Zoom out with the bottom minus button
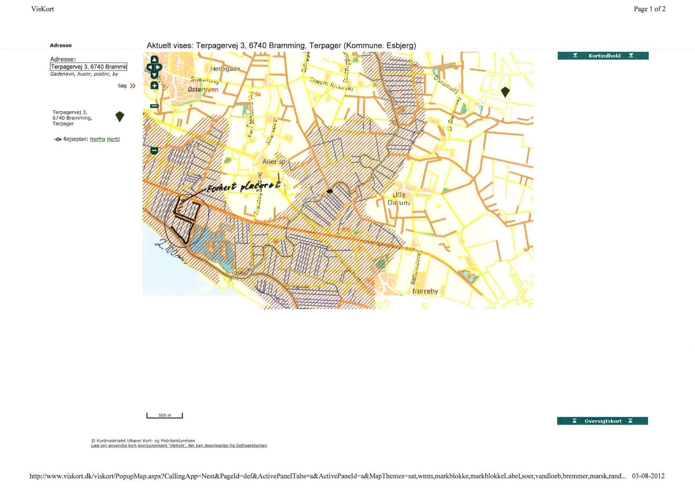Image resolution: width=695 pixels, height=491 pixels. click(154, 150)
